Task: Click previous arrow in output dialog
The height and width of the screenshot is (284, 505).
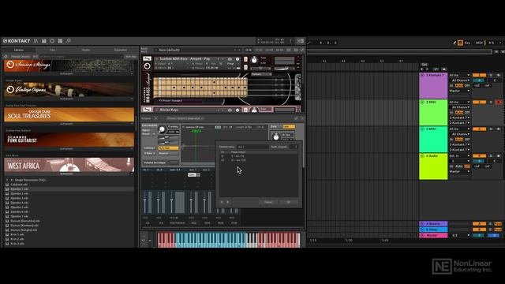Action: (x=222, y=202)
